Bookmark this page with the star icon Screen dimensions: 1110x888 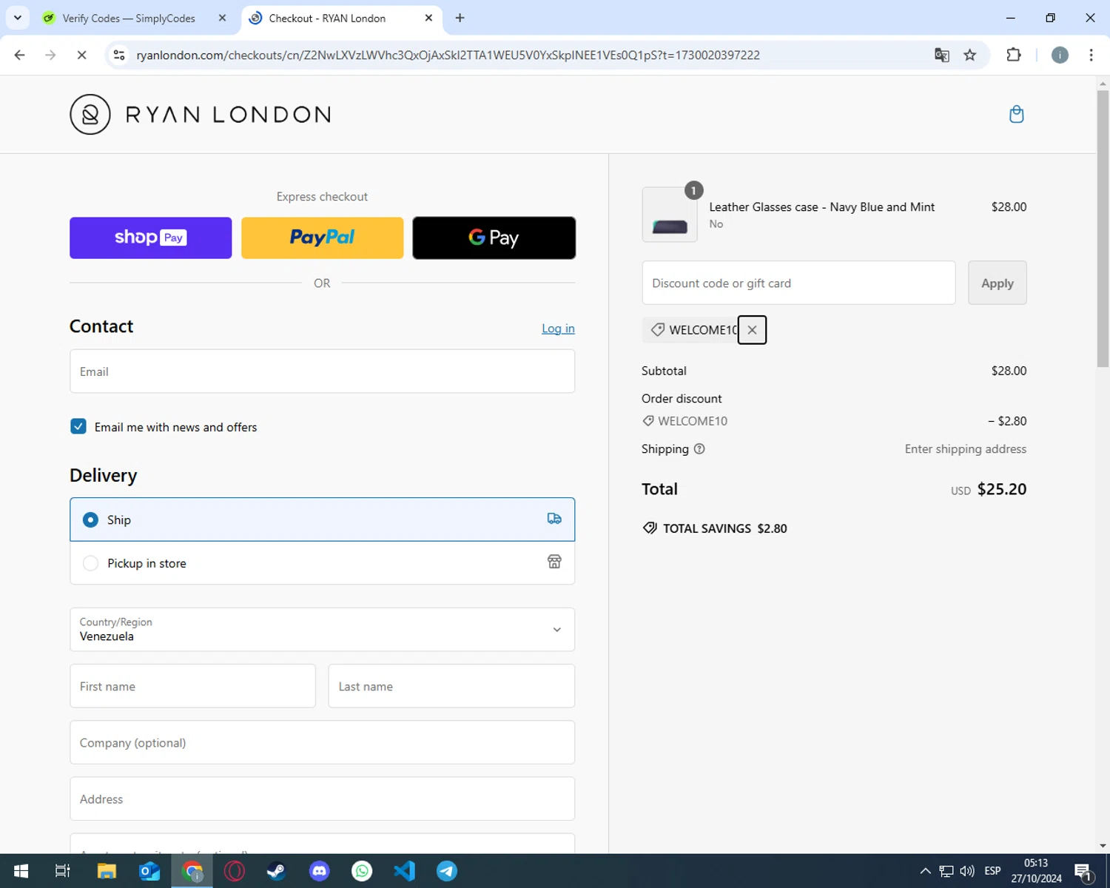tap(970, 55)
